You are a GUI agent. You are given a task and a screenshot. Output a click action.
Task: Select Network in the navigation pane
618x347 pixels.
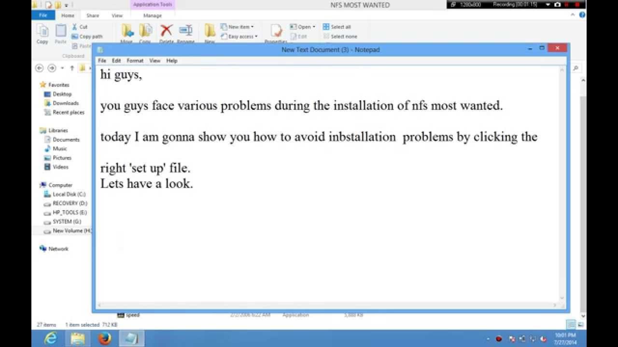point(54,249)
